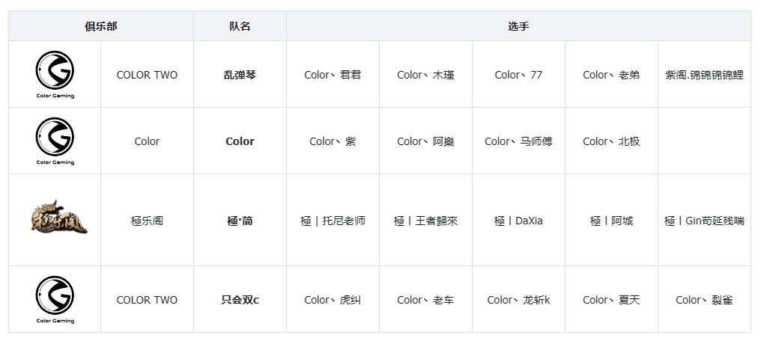
Task: Click the 选手 column header
Action: pos(518,26)
